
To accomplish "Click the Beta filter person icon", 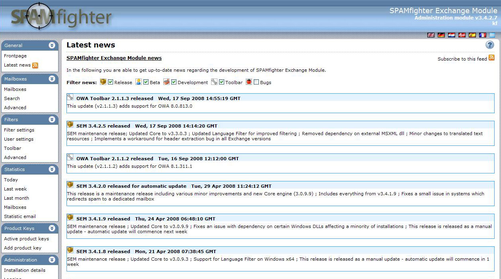I will 139,82.
